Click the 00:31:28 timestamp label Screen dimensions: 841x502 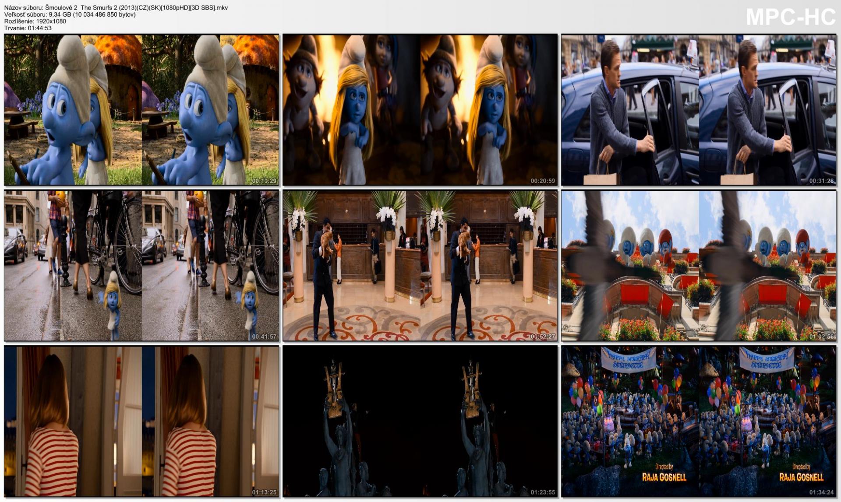click(821, 181)
